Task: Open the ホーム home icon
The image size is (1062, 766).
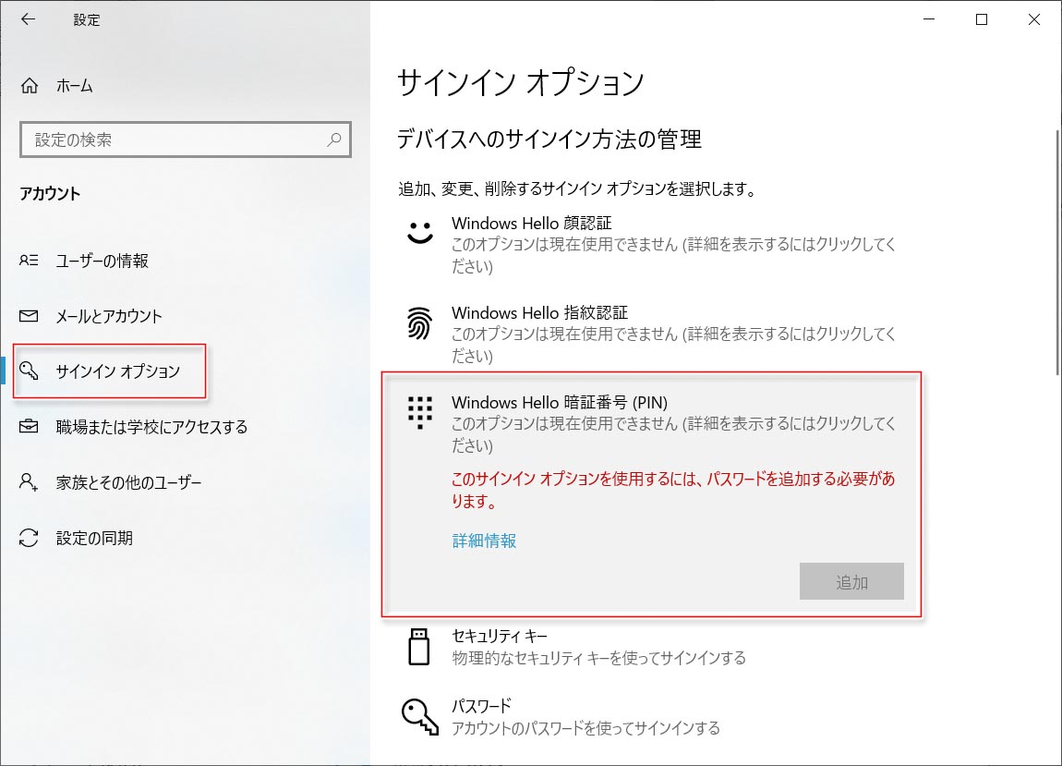Action: click(30, 85)
